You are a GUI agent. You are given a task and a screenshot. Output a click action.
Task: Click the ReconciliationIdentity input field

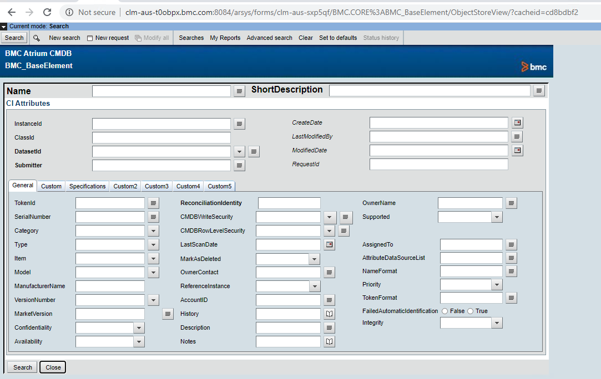[289, 203]
